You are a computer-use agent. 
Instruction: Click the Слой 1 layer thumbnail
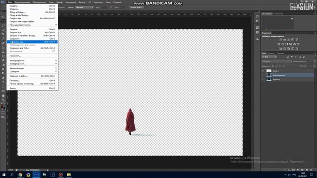[x=269, y=71]
